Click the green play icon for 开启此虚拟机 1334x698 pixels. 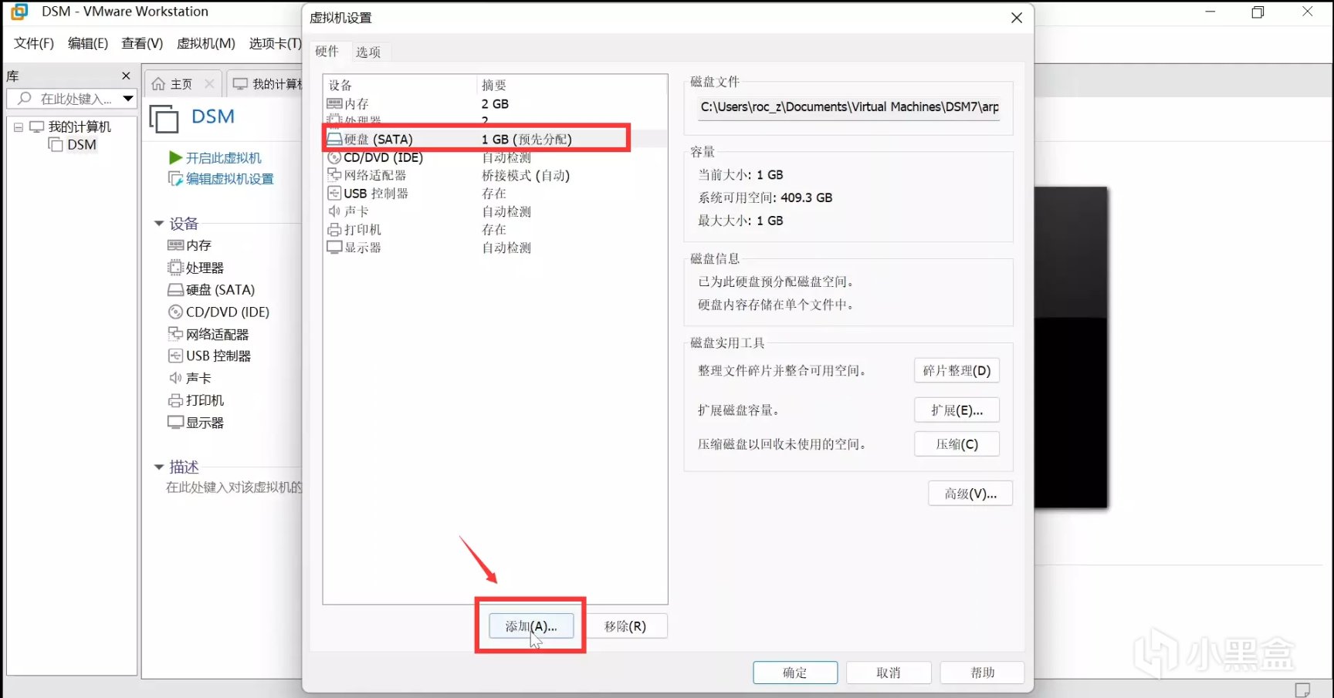click(175, 157)
